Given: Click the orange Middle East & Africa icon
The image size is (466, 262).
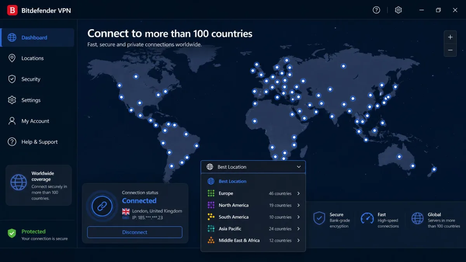Looking at the screenshot, I should pyautogui.click(x=211, y=240).
